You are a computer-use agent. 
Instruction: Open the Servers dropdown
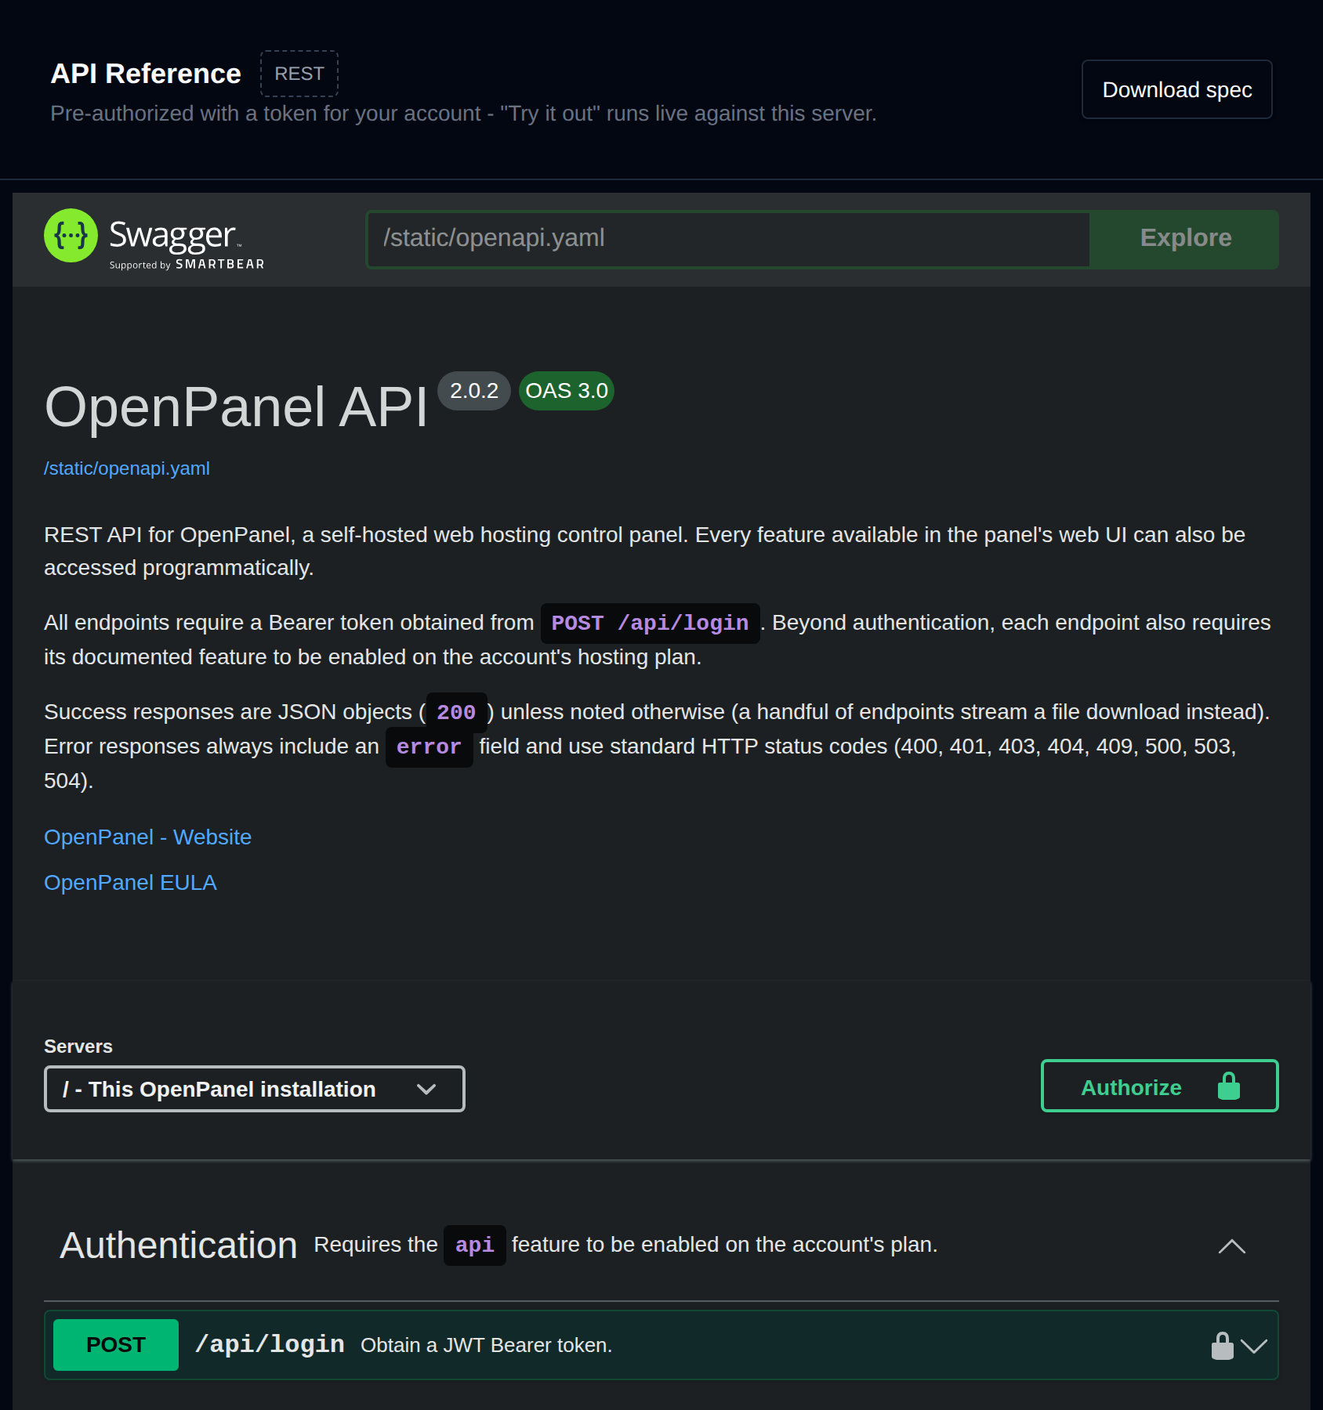[x=255, y=1089]
